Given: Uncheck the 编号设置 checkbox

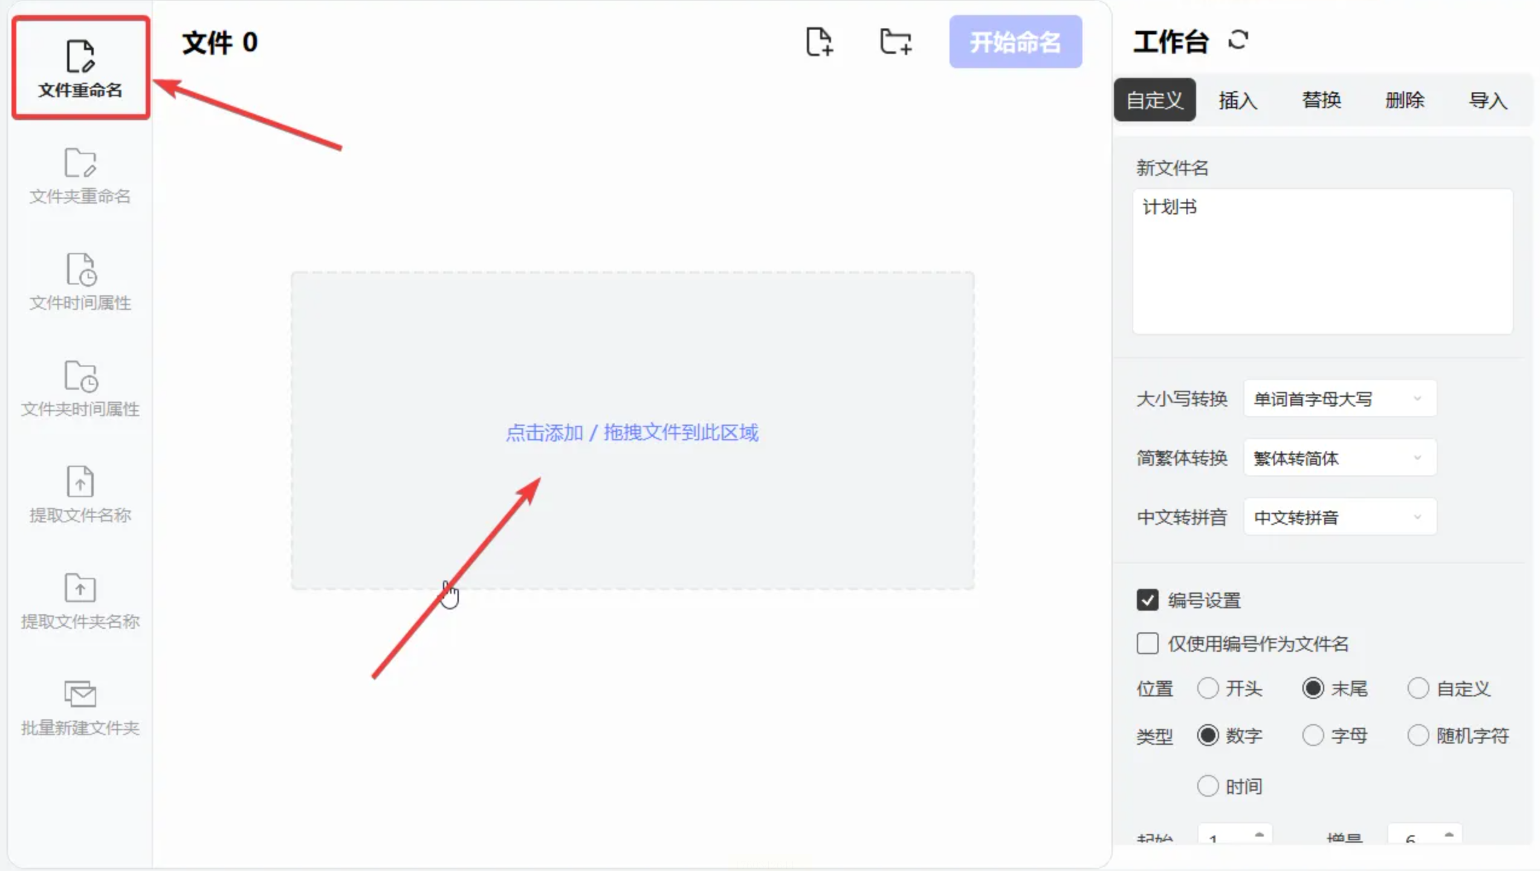Looking at the screenshot, I should (x=1147, y=600).
